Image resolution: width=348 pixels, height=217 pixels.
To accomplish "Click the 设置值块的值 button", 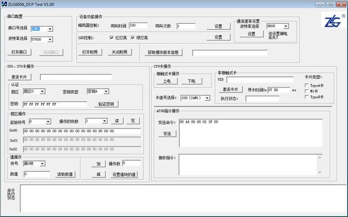I will (124, 175).
